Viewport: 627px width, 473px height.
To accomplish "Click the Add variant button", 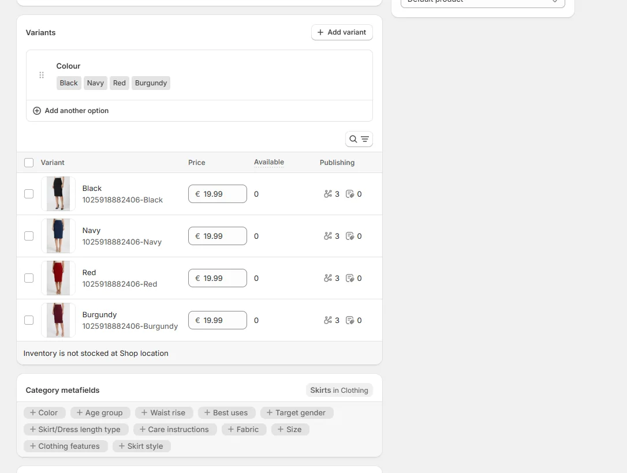I will click(x=342, y=32).
